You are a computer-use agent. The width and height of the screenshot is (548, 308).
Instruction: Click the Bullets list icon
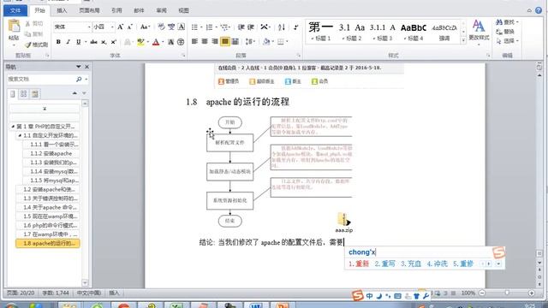pyautogui.click(x=194, y=27)
